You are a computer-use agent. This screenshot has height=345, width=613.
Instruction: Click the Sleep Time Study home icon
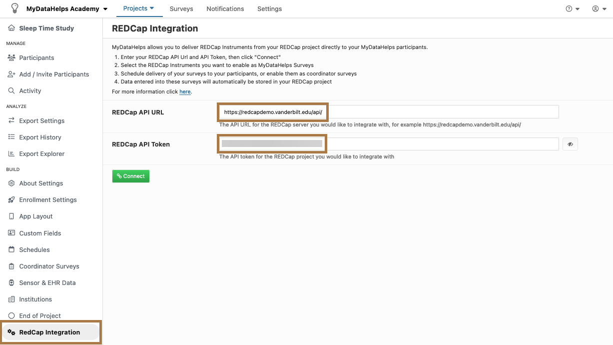[11, 28]
